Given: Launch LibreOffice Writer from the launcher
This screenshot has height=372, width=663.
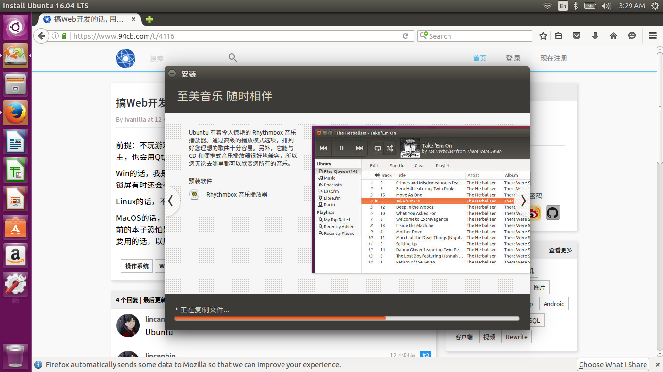Looking at the screenshot, I should 16,141.
